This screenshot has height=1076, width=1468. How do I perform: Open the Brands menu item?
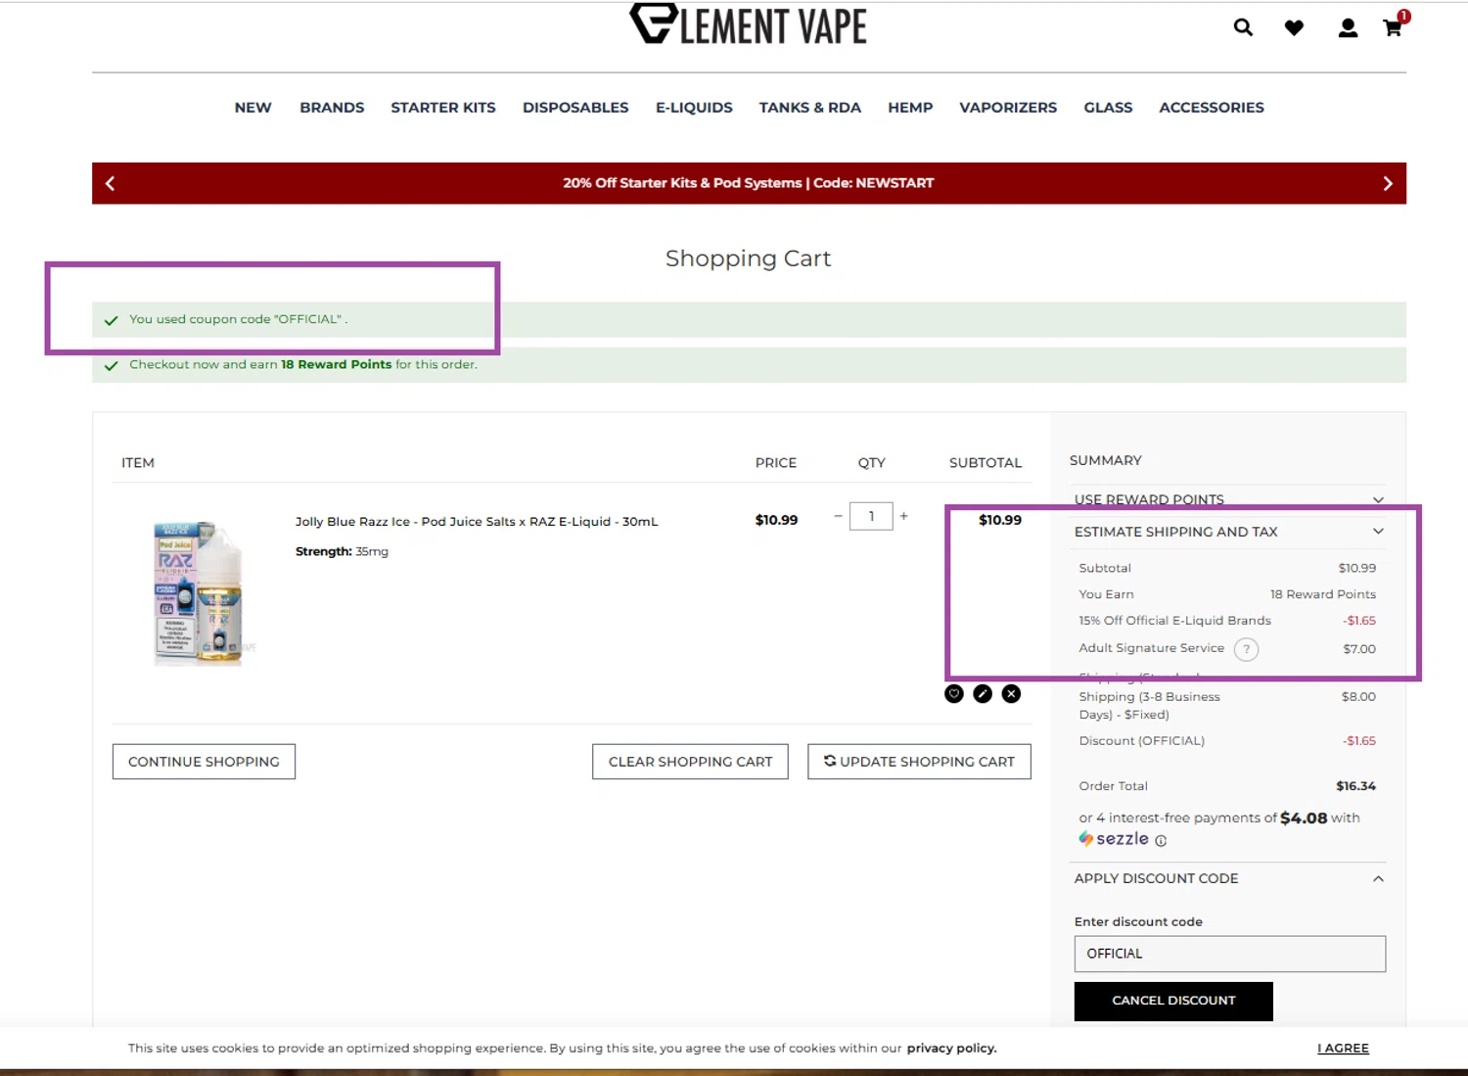pyautogui.click(x=332, y=108)
